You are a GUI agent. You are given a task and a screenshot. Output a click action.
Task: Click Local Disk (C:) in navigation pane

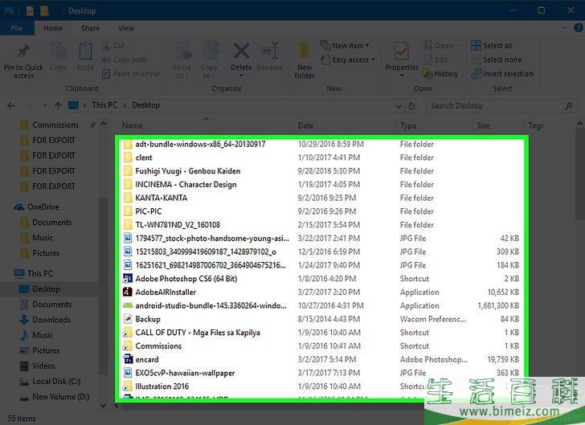click(x=56, y=382)
